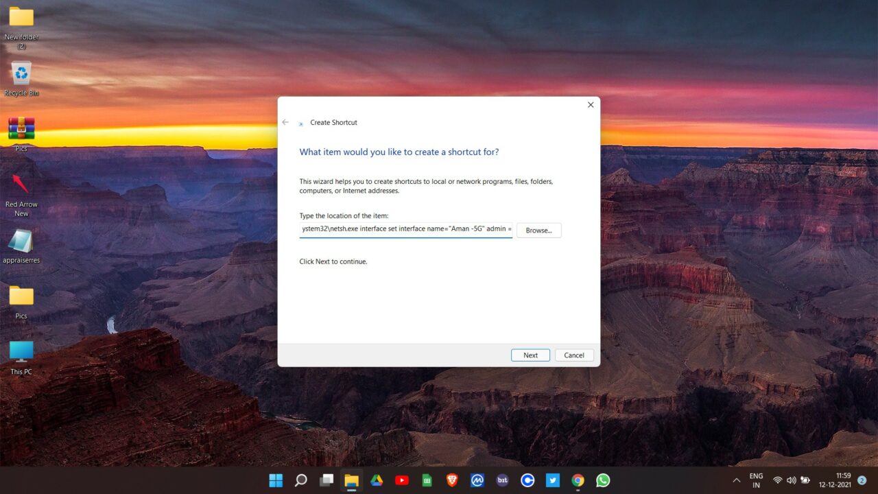Launch Google Sheets from the taskbar

tap(427, 480)
